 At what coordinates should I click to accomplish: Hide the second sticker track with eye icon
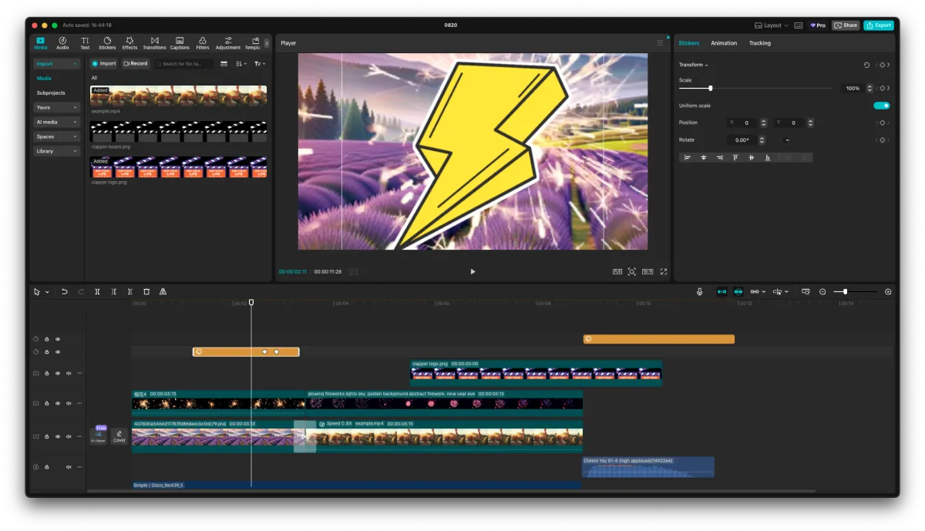[58, 352]
